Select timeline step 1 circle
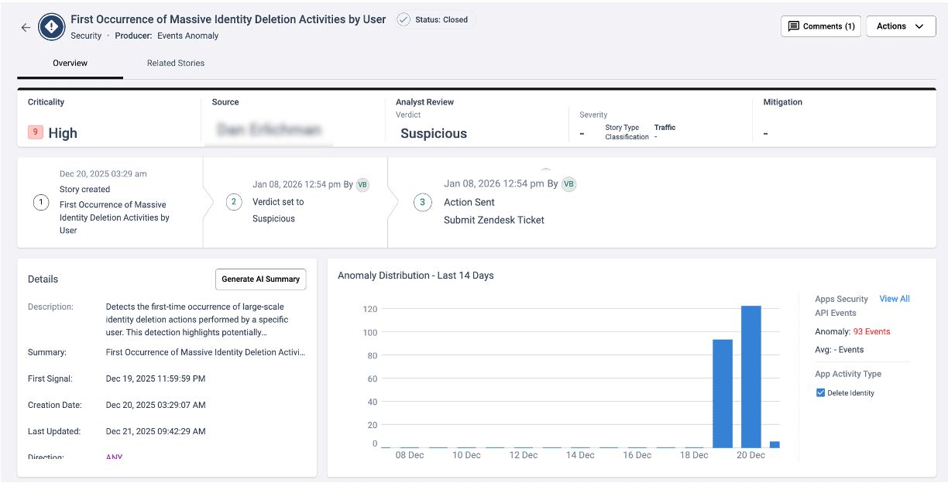The image size is (948, 483). 41,203
